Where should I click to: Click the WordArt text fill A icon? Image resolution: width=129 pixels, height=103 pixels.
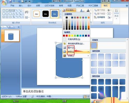pos(88,10)
